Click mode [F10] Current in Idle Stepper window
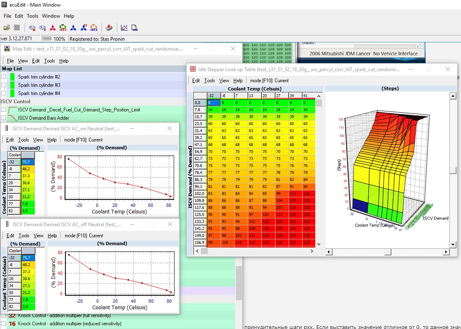The height and width of the screenshot is (329, 461). click(269, 81)
